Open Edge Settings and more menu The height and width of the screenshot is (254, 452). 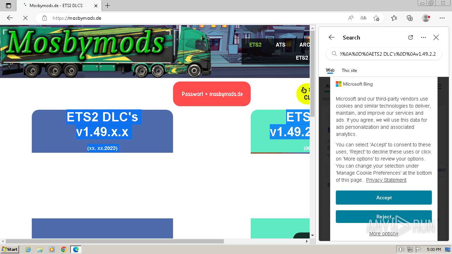[442, 18]
